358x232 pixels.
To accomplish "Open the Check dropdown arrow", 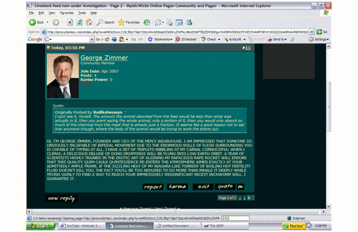I will (x=219, y=39).
